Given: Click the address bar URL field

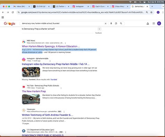Looking at the screenshot, I should pyautogui.click(x=82, y=12).
